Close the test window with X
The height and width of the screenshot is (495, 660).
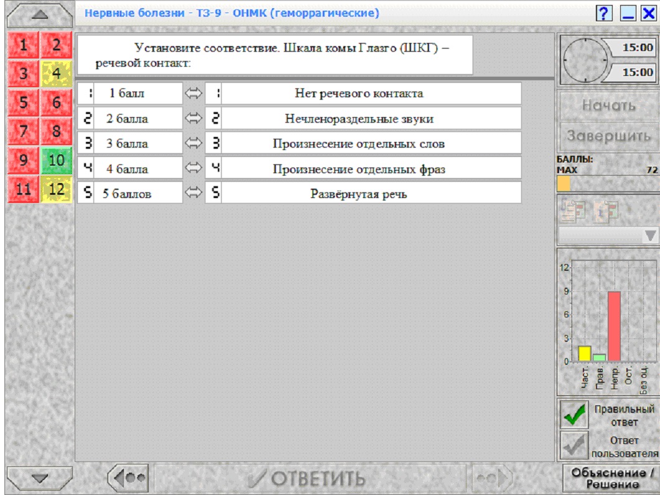(649, 14)
